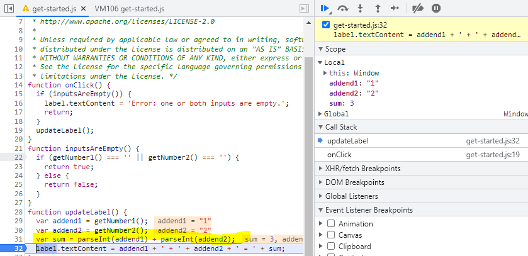528x256 pixels.
Task: Step into next function call
Action: [361, 8]
